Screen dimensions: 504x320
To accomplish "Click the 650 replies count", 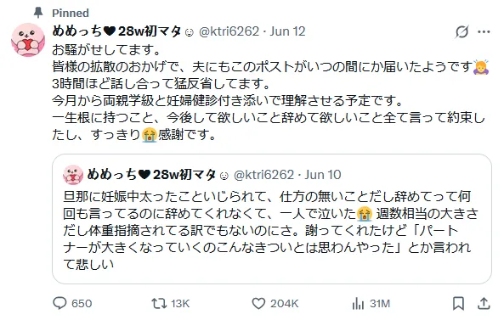I will point(82,304).
